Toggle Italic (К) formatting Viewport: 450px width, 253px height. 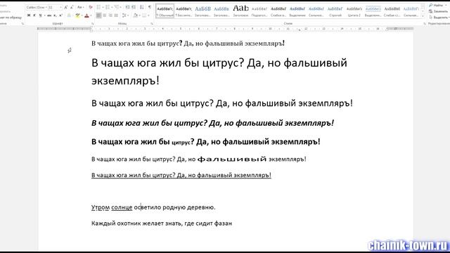click(x=34, y=15)
